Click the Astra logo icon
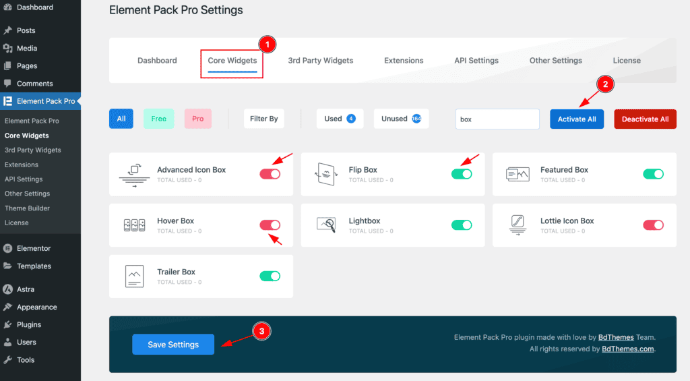The height and width of the screenshot is (381, 690). pyautogui.click(x=7, y=289)
